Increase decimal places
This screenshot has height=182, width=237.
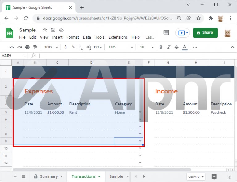point(89,48)
